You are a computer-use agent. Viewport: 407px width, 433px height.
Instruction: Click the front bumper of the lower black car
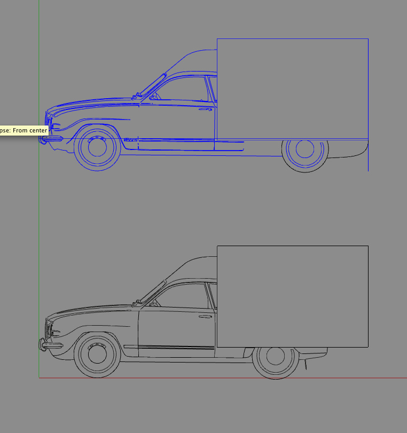point(51,345)
